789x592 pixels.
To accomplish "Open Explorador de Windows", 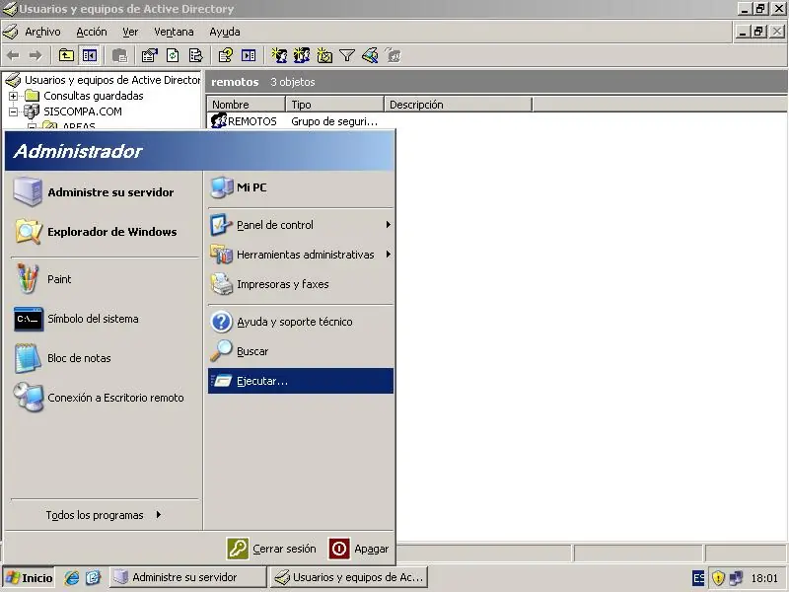I will (x=106, y=232).
